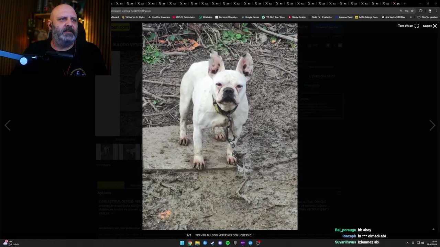Viewport: 440px width, 247px height.
Task: Open the Streamer Panel bookmark
Action: point(343,17)
